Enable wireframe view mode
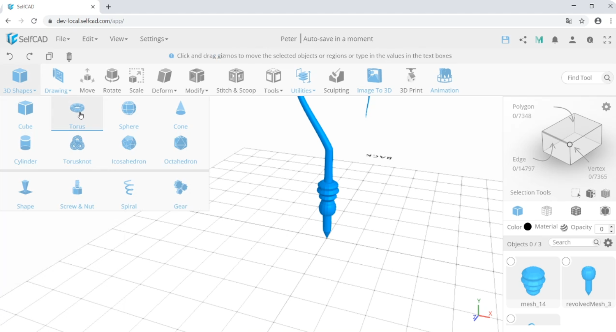616x332 pixels. (547, 211)
